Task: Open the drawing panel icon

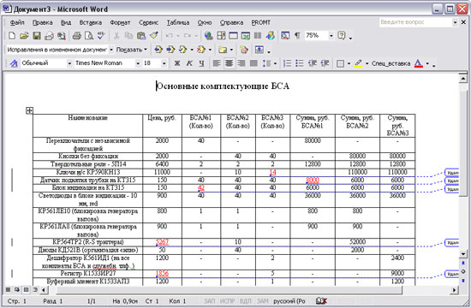Action: (270, 36)
